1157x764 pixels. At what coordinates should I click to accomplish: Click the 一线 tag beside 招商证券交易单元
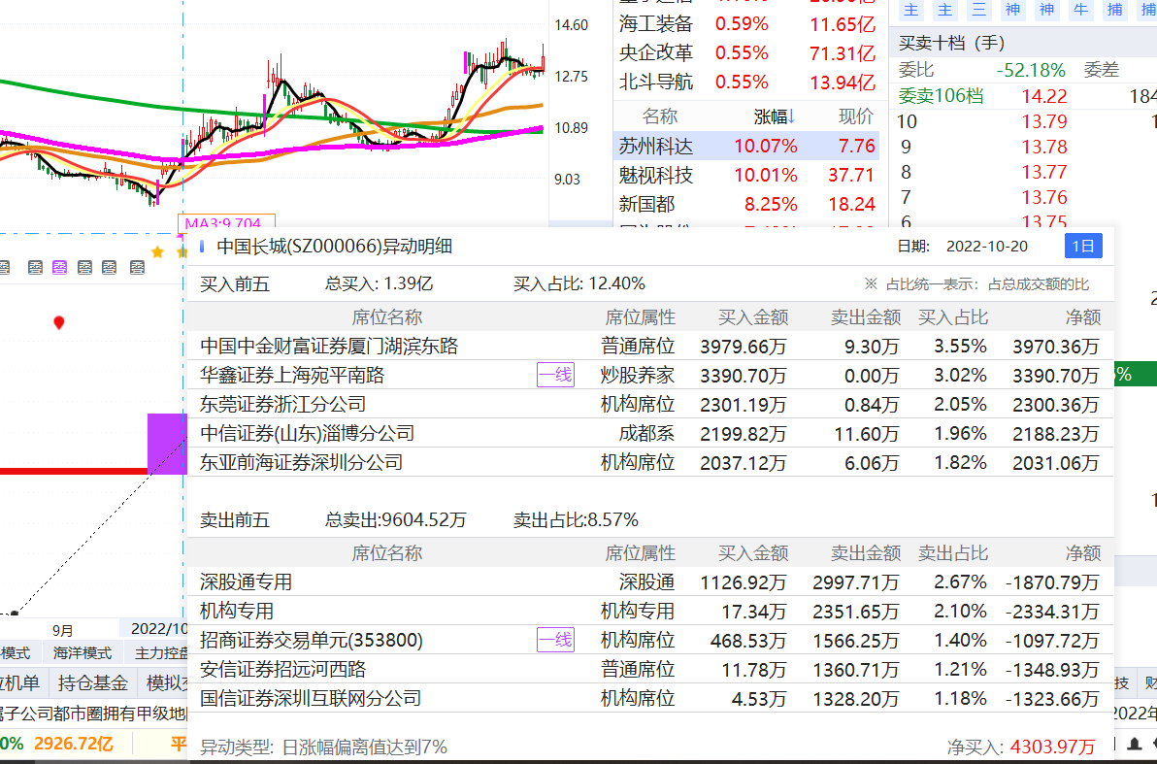point(555,640)
